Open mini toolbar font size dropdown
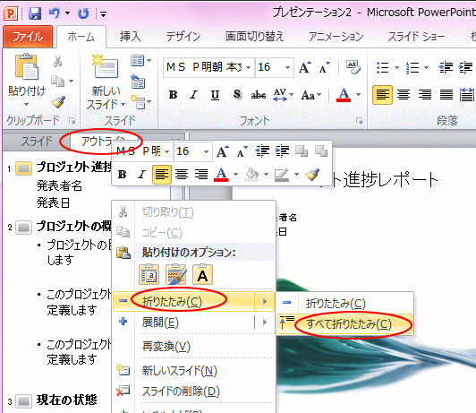The height and width of the screenshot is (413, 476). coord(207,151)
